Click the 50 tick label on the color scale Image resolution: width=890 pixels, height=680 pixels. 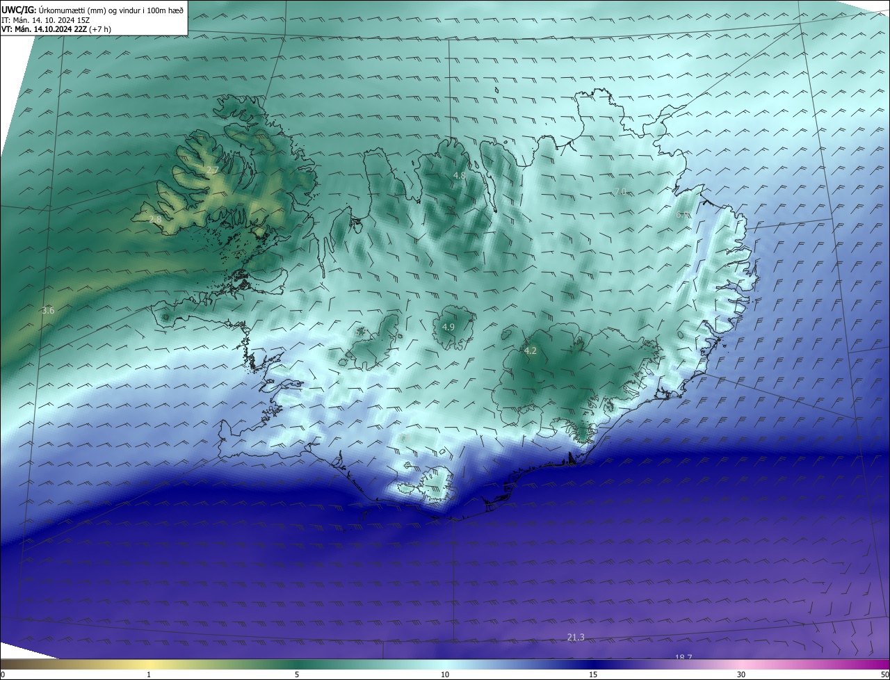(x=884, y=674)
